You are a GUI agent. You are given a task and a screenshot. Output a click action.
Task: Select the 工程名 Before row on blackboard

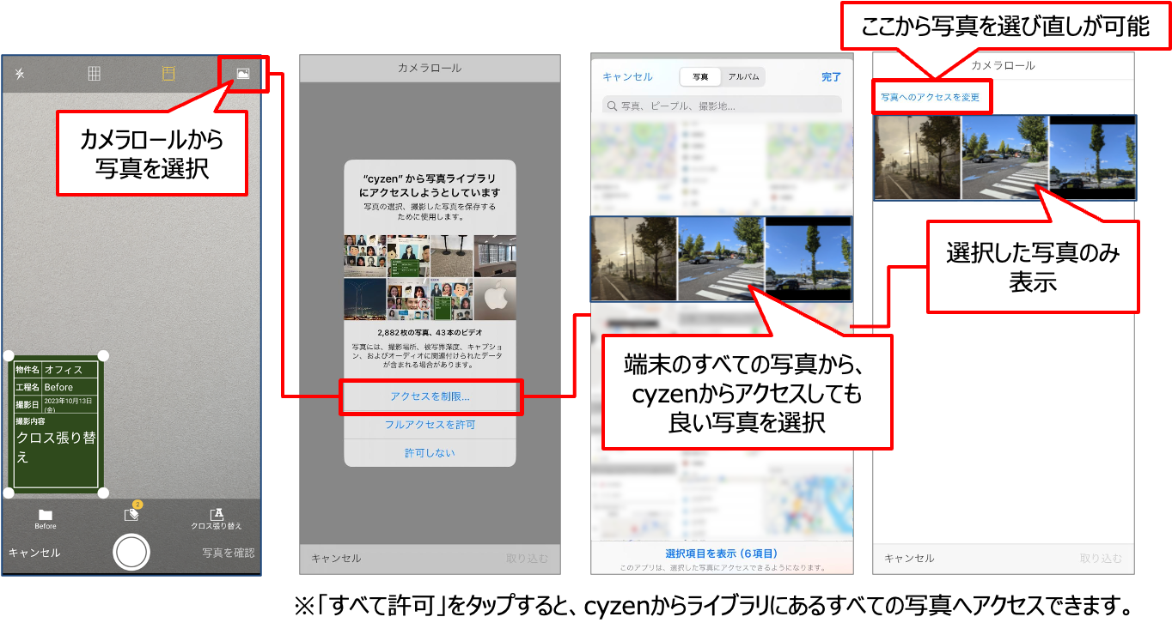pyautogui.click(x=57, y=387)
